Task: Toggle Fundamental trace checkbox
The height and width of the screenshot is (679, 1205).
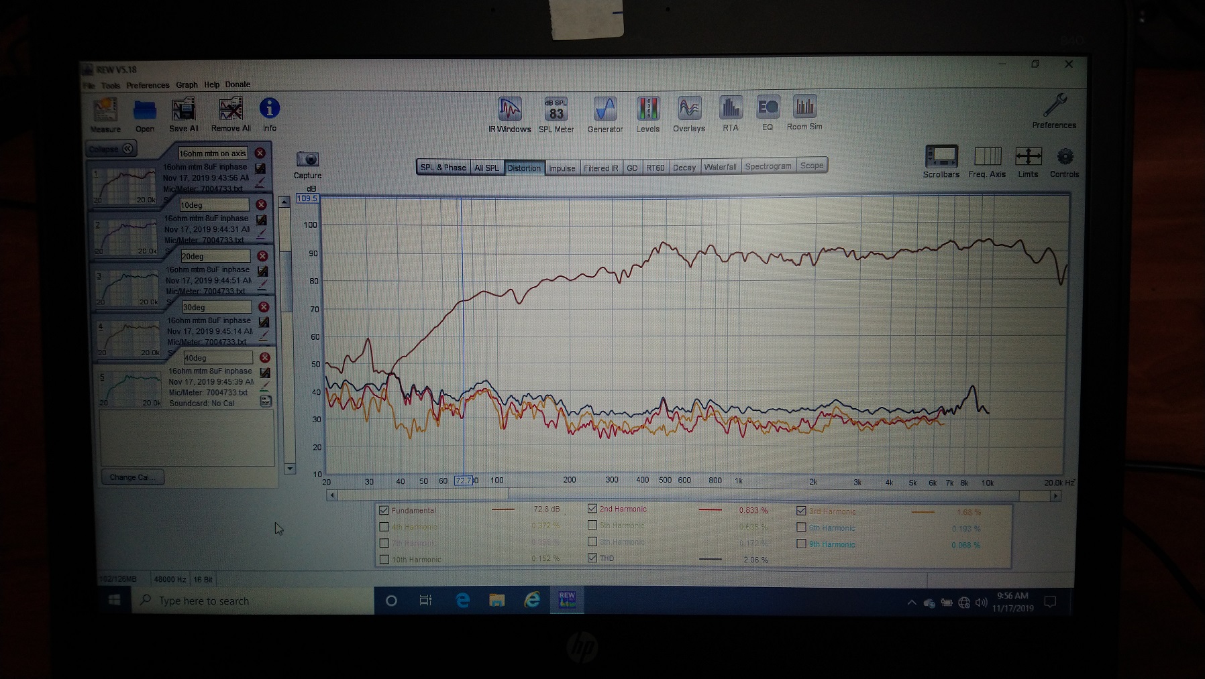Action: [384, 510]
